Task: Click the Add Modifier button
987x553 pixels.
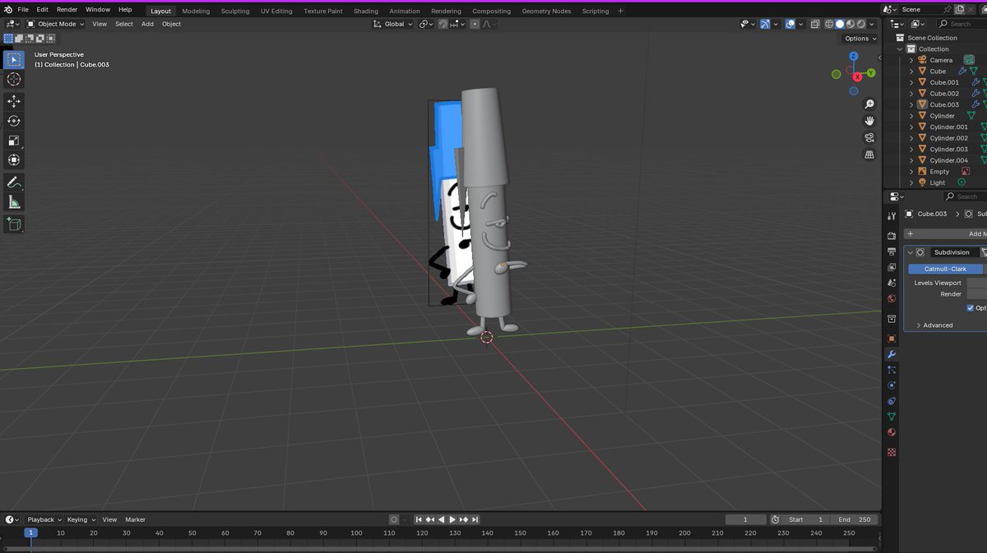Action: [x=947, y=233]
